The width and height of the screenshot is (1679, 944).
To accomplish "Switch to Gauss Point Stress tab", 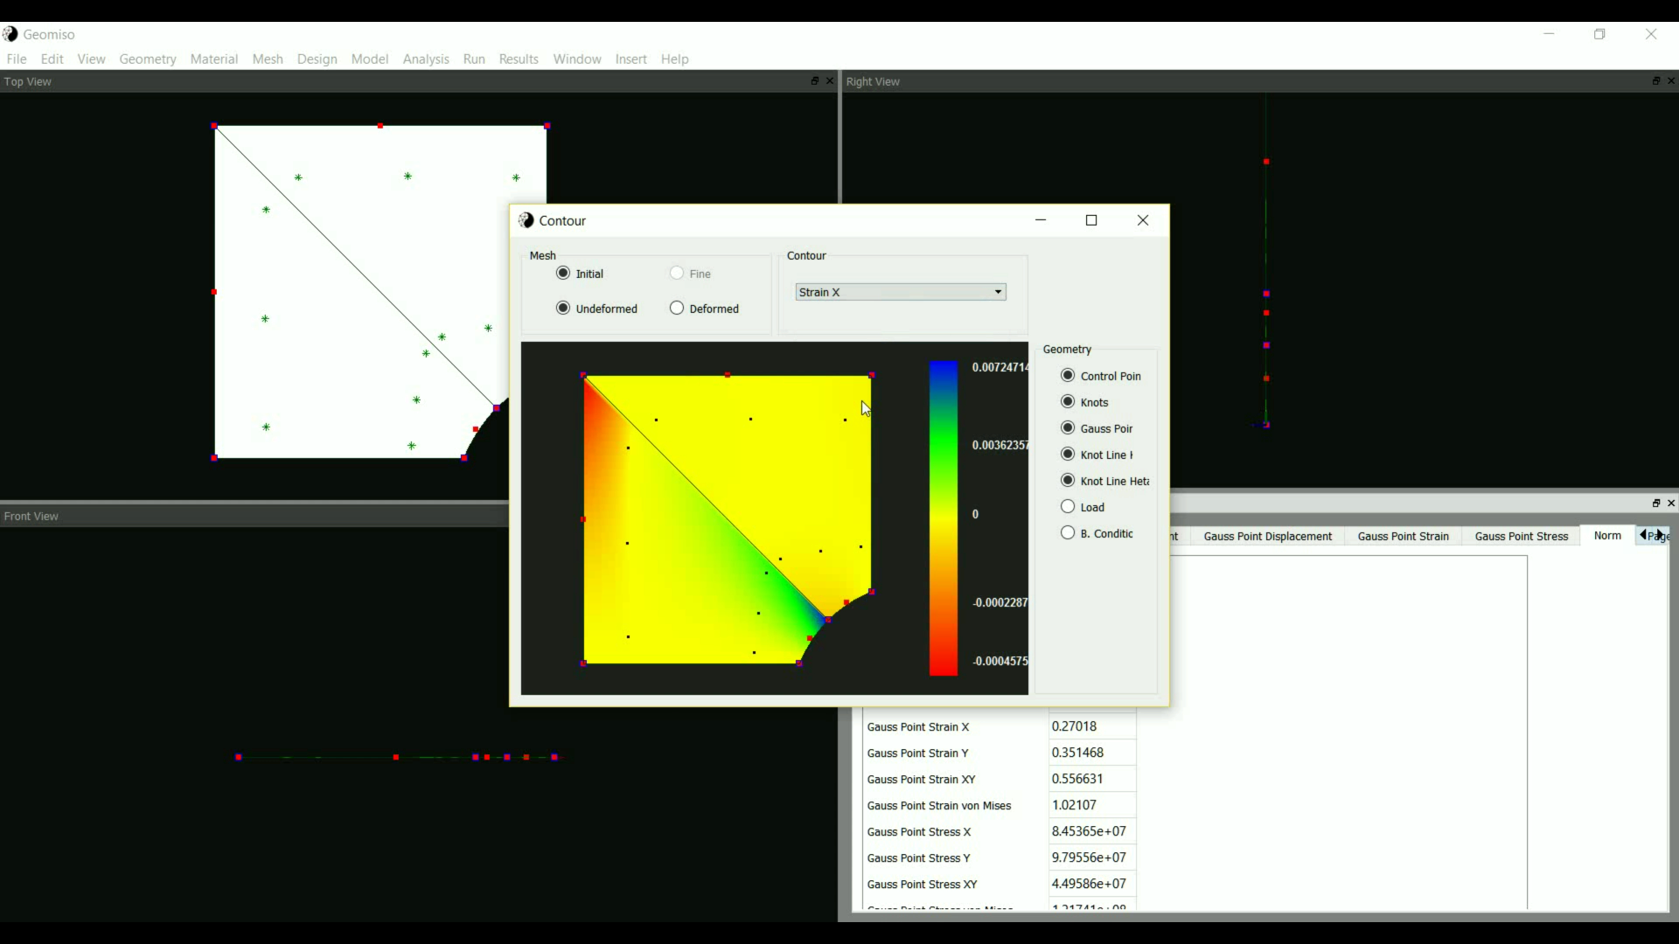I will point(1521,537).
